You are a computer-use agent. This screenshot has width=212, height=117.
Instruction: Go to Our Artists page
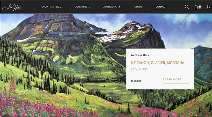pyautogui.click(x=82, y=7)
